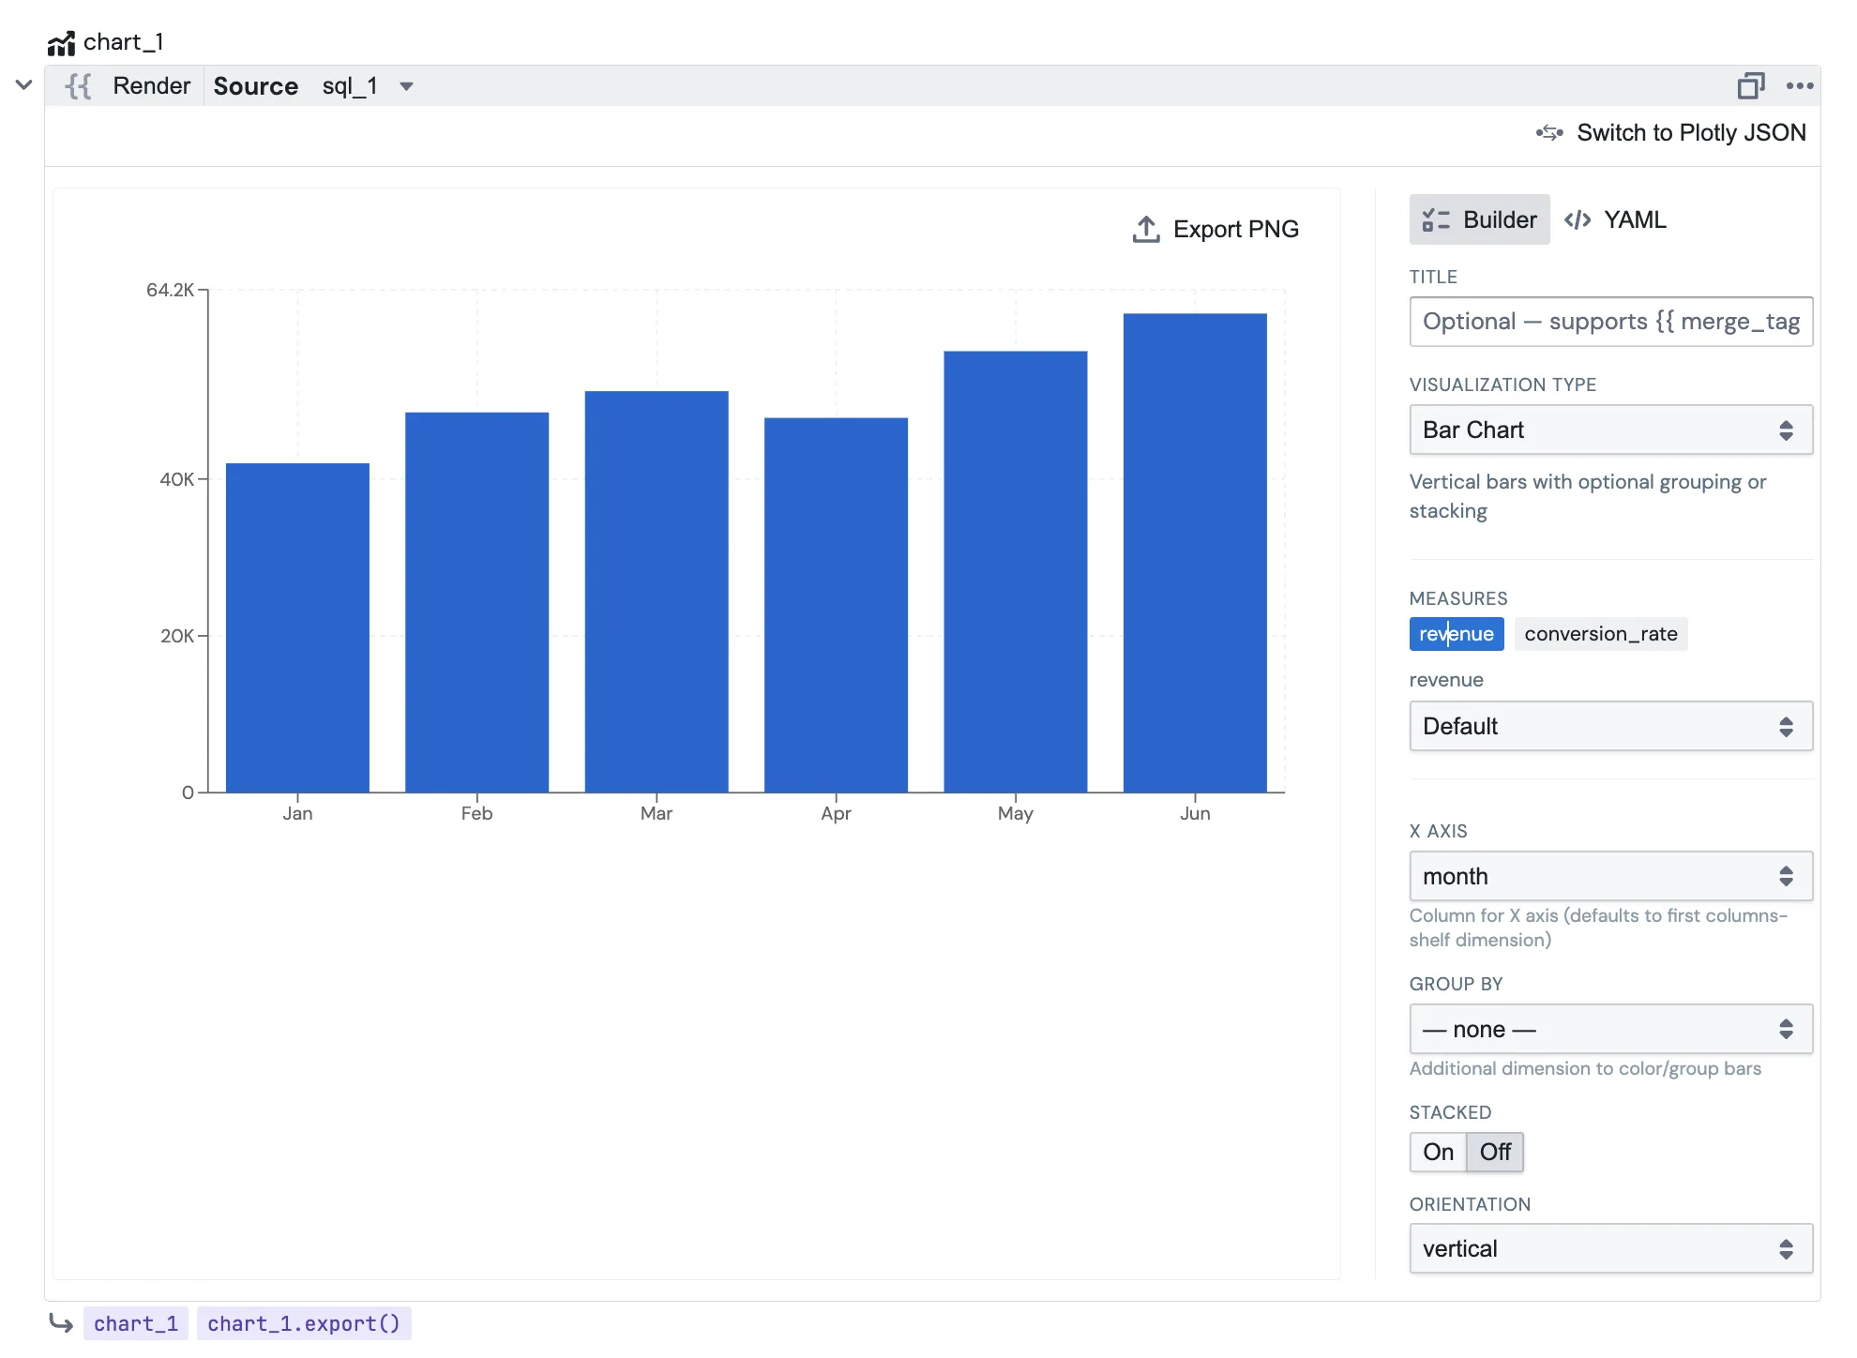The height and width of the screenshot is (1358, 1857).
Task: Turn Stacked On
Action: pos(1438,1152)
